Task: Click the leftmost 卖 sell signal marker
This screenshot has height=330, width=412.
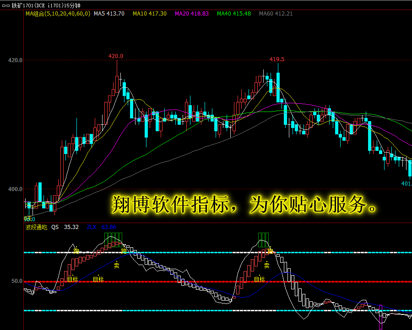Action: (x=116, y=265)
